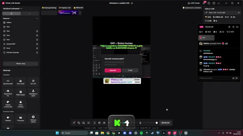
Task: Switch to landscape layout tab
Action: click(x=30, y=14)
